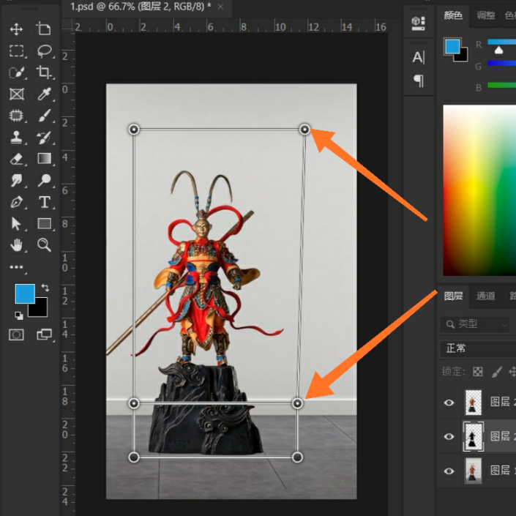
Task: Toggle lock transparent pixels checkerboard icon
Action: pos(477,372)
